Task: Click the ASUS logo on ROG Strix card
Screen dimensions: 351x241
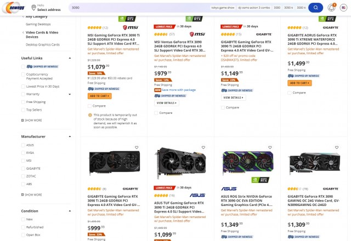Action: click(x=229, y=189)
